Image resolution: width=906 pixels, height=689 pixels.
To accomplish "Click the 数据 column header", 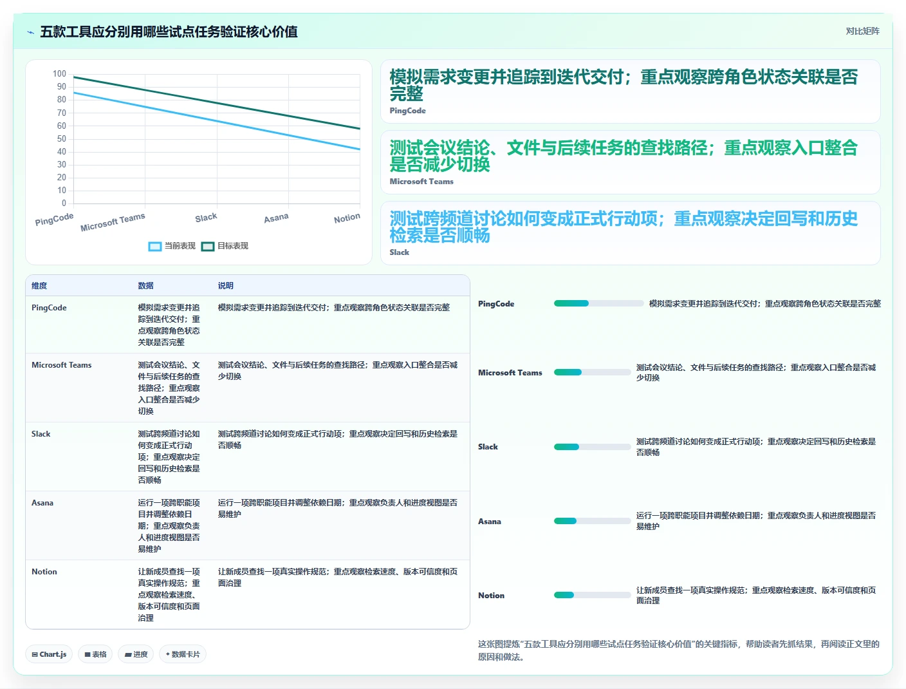I will 145,286.
